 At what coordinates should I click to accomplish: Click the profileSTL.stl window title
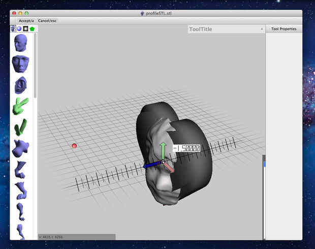pos(159,13)
